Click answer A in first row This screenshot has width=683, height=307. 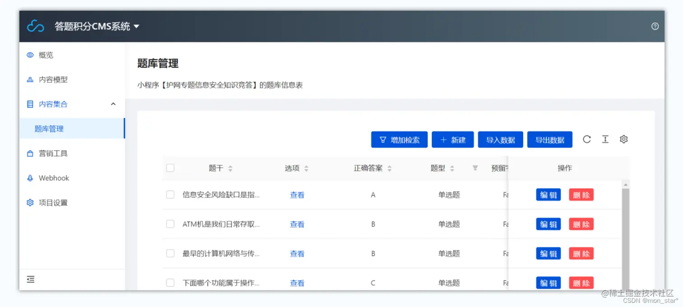(373, 195)
